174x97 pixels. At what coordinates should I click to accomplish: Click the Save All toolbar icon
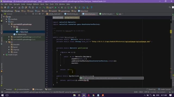[5, 8]
